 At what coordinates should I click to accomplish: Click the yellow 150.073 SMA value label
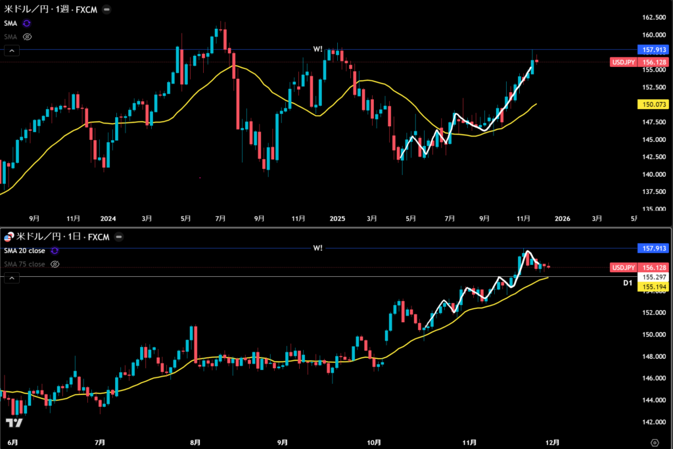coord(652,104)
